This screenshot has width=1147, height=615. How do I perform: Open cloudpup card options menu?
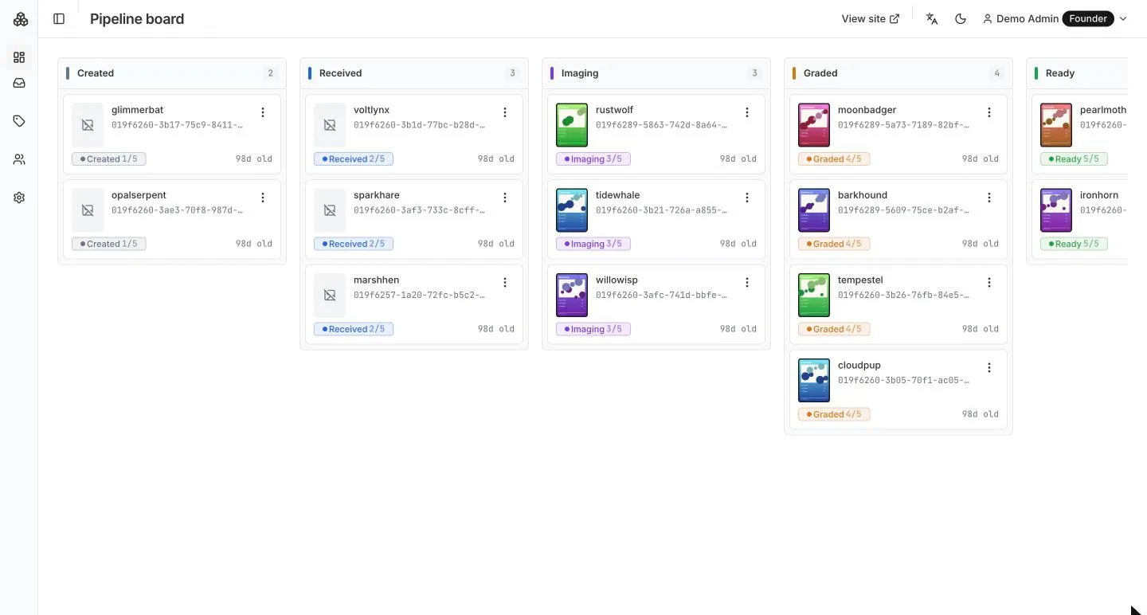pyautogui.click(x=989, y=368)
